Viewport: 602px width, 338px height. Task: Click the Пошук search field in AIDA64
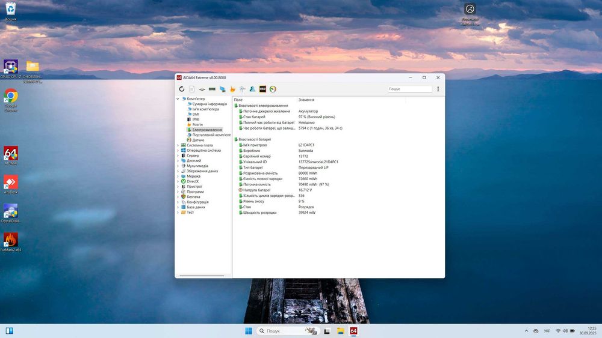[x=409, y=89]
